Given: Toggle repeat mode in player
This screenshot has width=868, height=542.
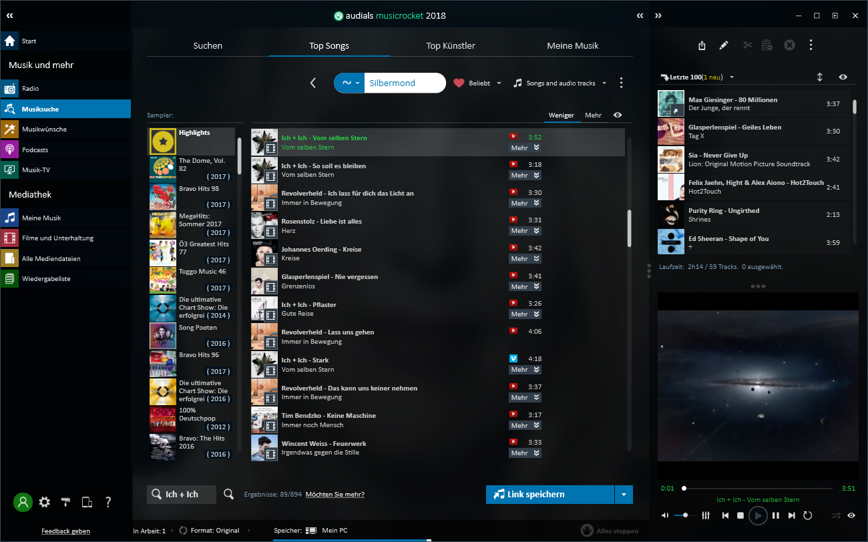Looking at the screenshot, I should click(807, 515).
